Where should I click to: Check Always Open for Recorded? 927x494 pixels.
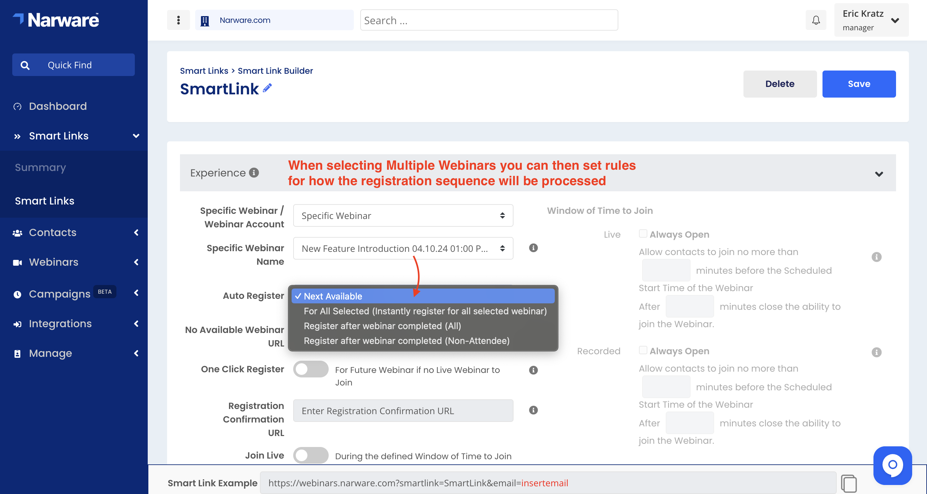tap(643, 350)
